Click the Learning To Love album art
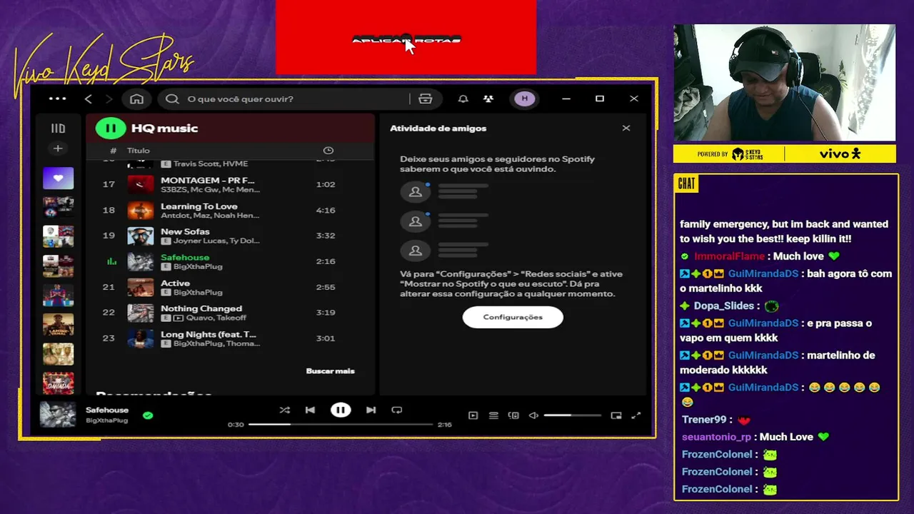This screenshot has height=514, width=914. click(x=141, y=210)
